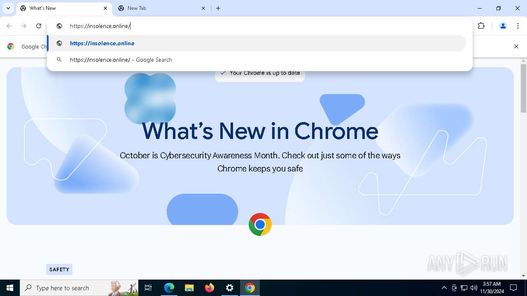527x296 pixels.
Task: Dismiss the Google Chrome info bar
Action: pyautogui.click(x=516, y=46)
